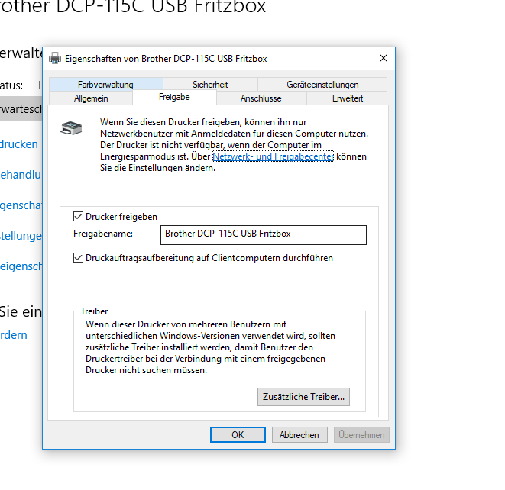Click the title text 'Eigenschaften von Brother DCP-115C USB Fritzbox'

(166, 59)
